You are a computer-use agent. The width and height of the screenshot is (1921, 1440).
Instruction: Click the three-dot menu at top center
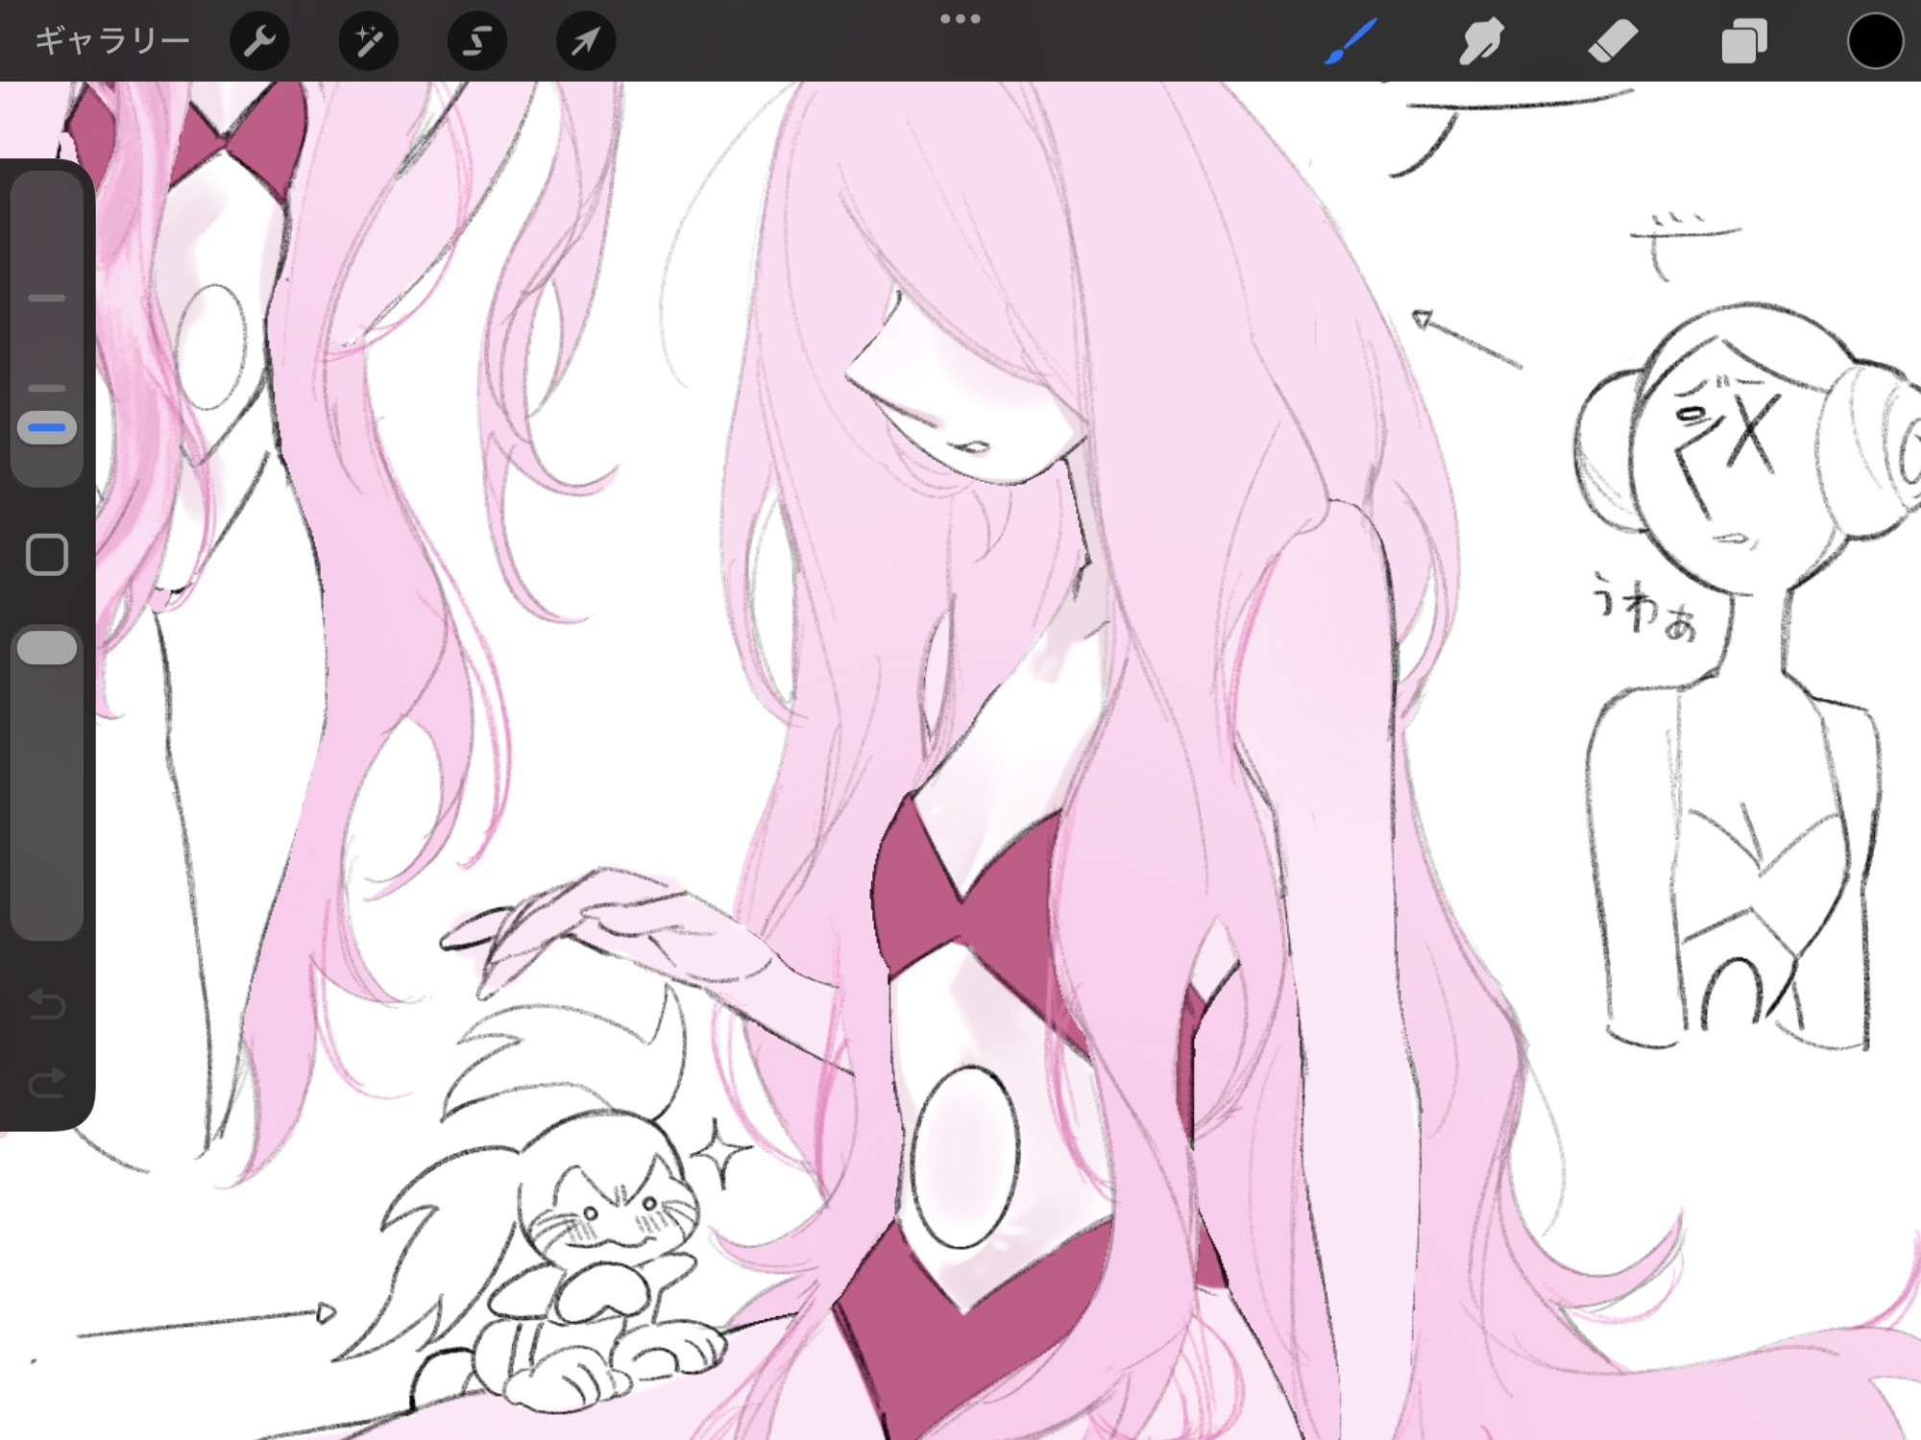960,19
